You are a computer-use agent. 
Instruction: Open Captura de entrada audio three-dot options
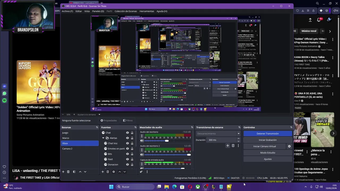click(x=142, y=164)
